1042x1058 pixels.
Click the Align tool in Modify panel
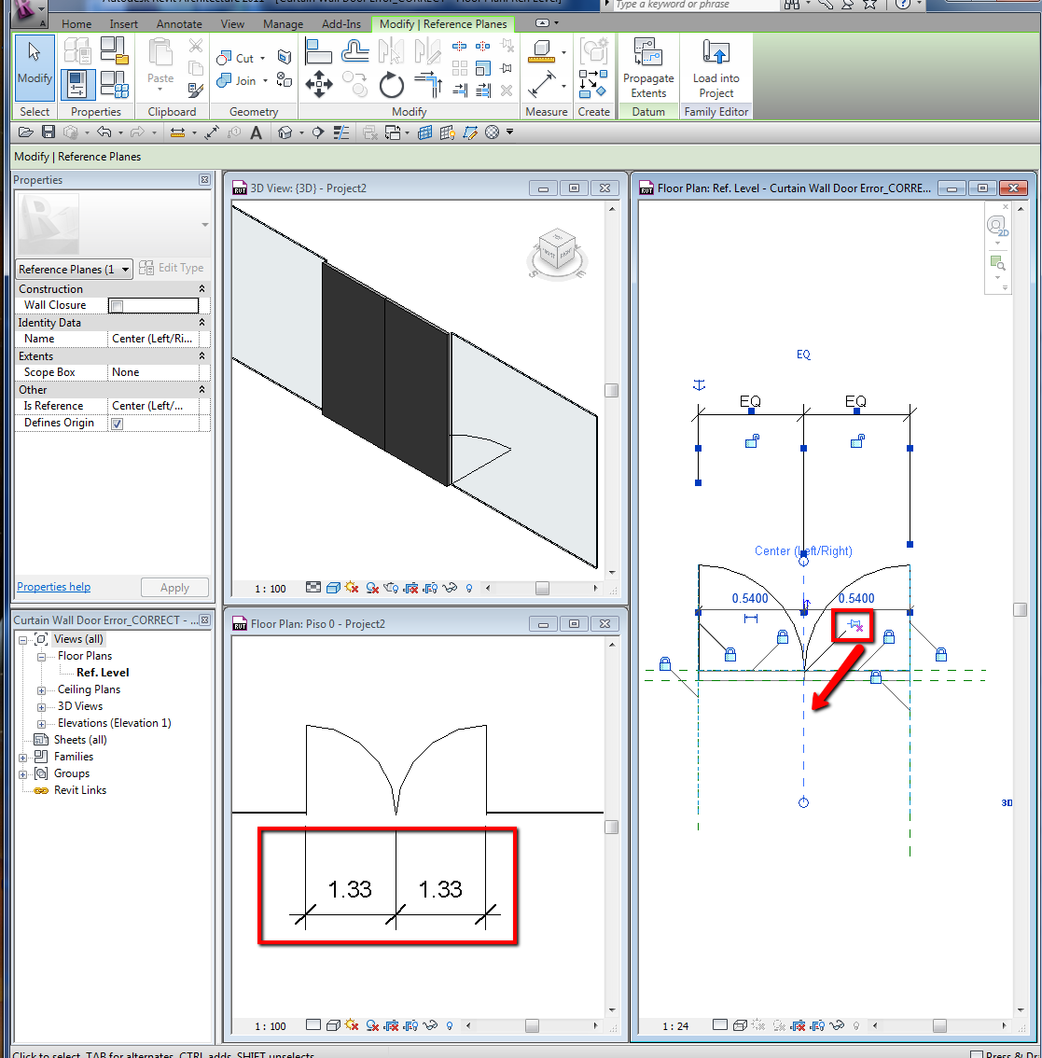(x=318, y=51)
